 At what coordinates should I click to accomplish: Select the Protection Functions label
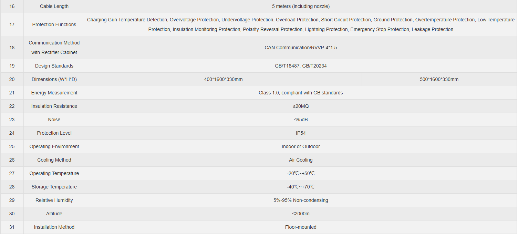pos(54,24)
